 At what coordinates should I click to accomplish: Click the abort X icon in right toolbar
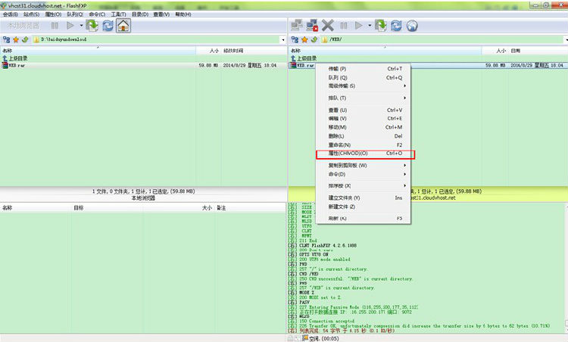point(328,25)
